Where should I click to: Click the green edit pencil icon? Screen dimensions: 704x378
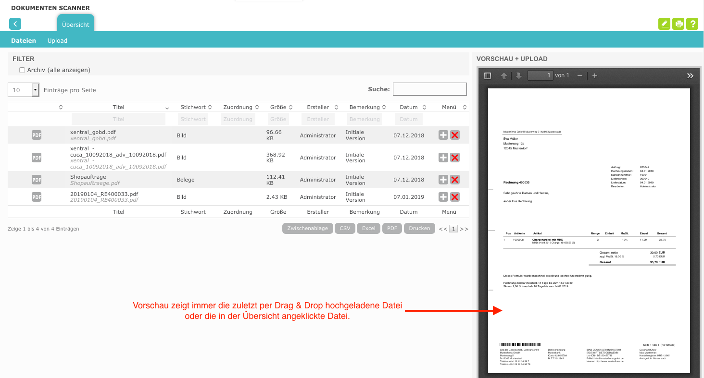click(664, 24)
